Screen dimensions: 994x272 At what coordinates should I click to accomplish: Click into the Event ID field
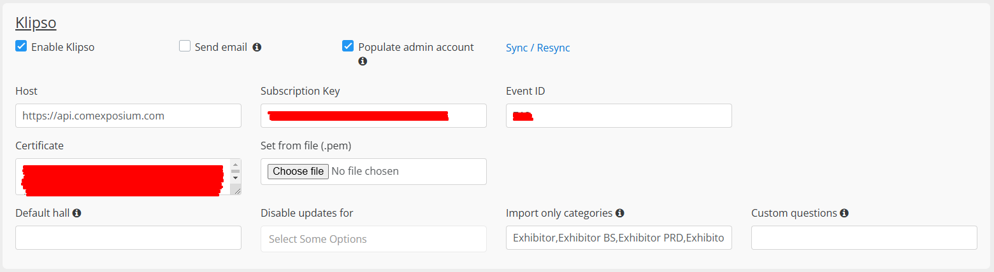pos(619,116)
